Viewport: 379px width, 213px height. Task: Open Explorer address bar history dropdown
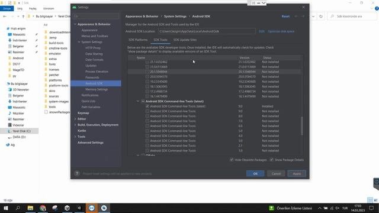click(313, 17)
